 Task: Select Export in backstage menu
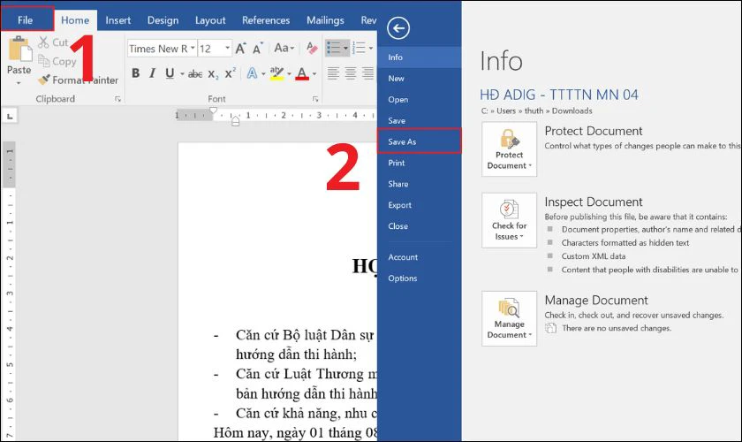point(420,205)
